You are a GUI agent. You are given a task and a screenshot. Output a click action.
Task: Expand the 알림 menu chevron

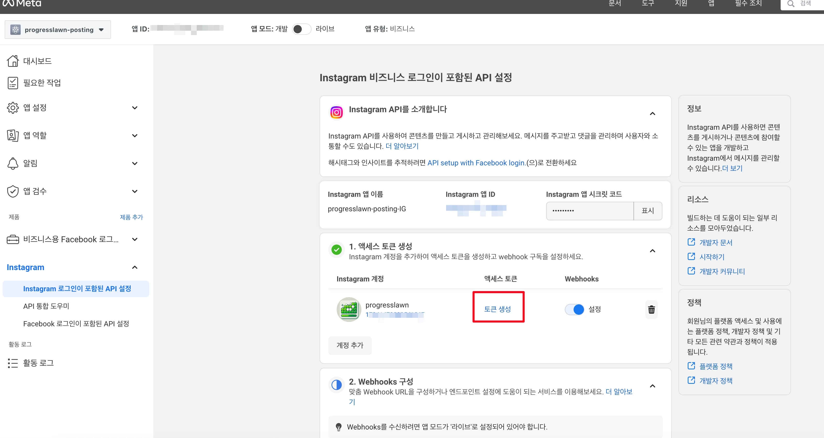point(135,163)
